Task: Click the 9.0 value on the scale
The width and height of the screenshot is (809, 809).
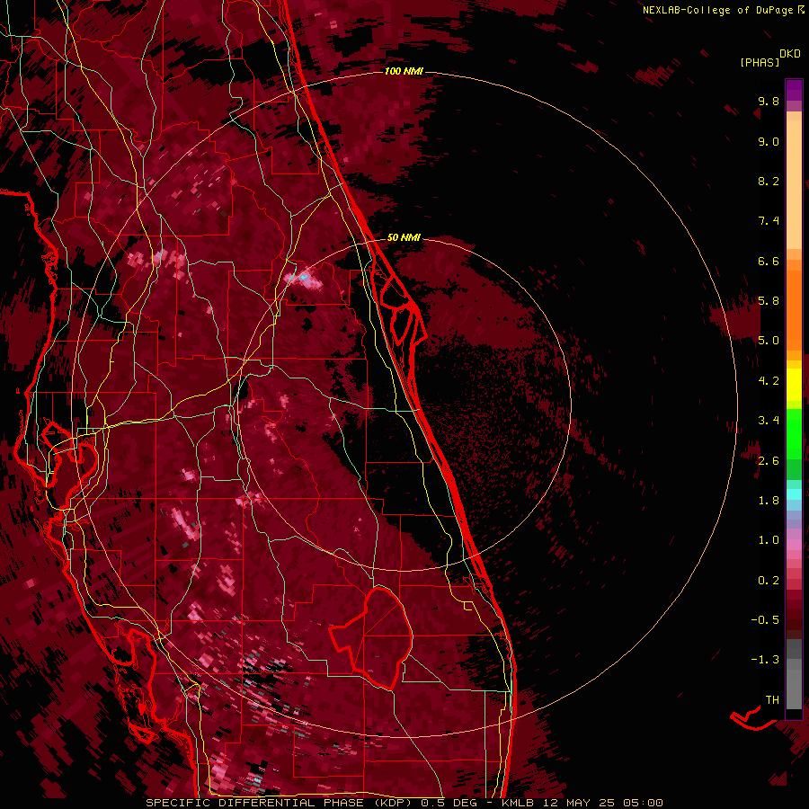Action: click(769, 141)
